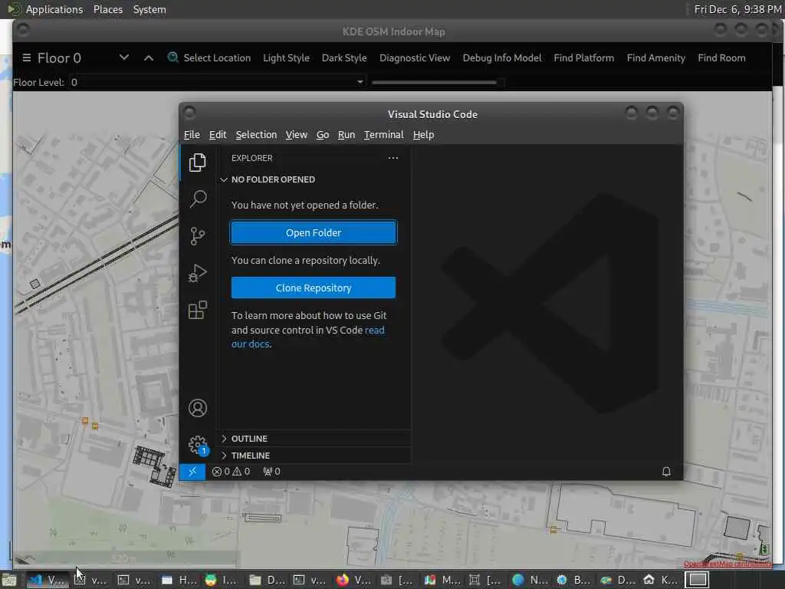This screenshot has width=785, height=589.
Task: Open the notifications bell in VS Code
Action: click(666, 472)
